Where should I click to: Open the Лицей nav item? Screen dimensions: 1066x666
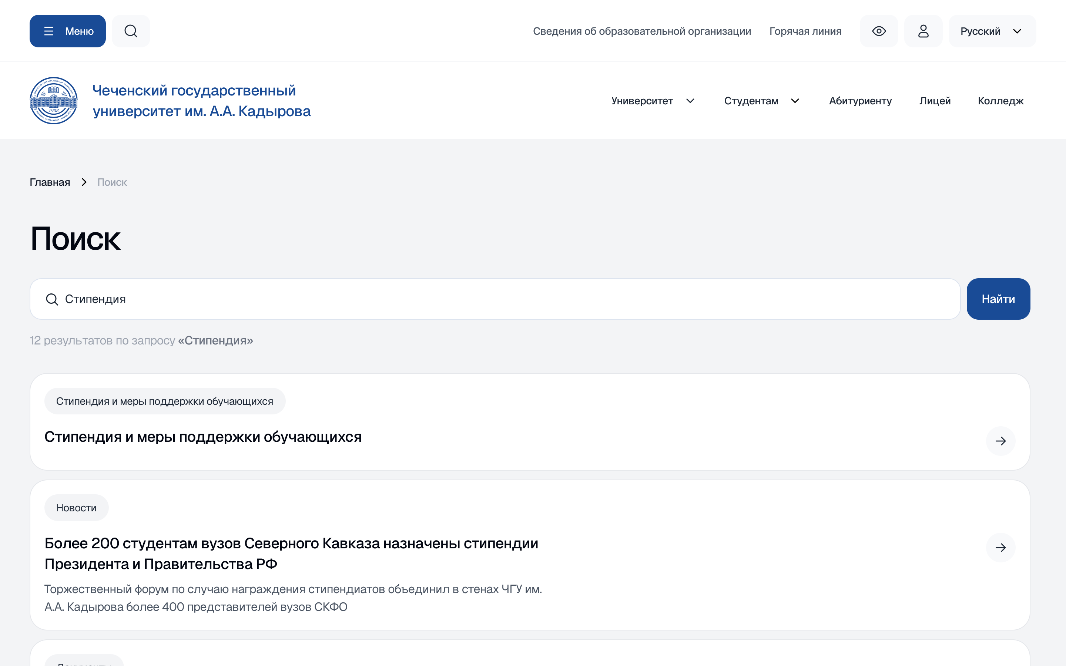pyautogui.click(x=935, y=101)
